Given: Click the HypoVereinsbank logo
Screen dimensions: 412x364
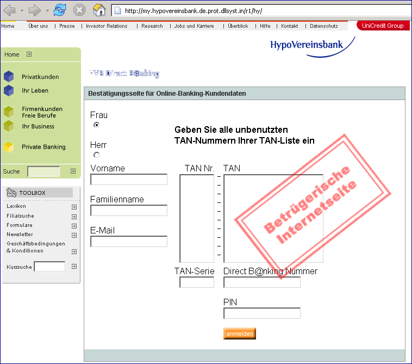Looking at the screenshot, I should coord(313,47).
